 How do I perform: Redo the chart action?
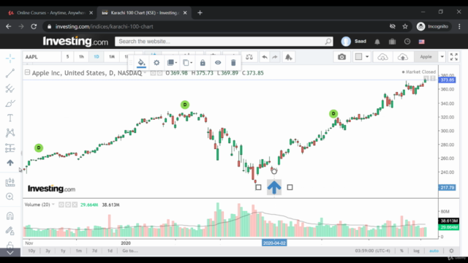275,57
